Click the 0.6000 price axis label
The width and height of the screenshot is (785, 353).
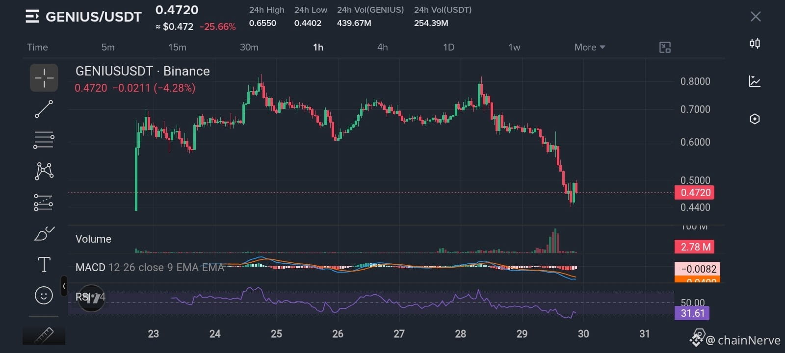695,142
